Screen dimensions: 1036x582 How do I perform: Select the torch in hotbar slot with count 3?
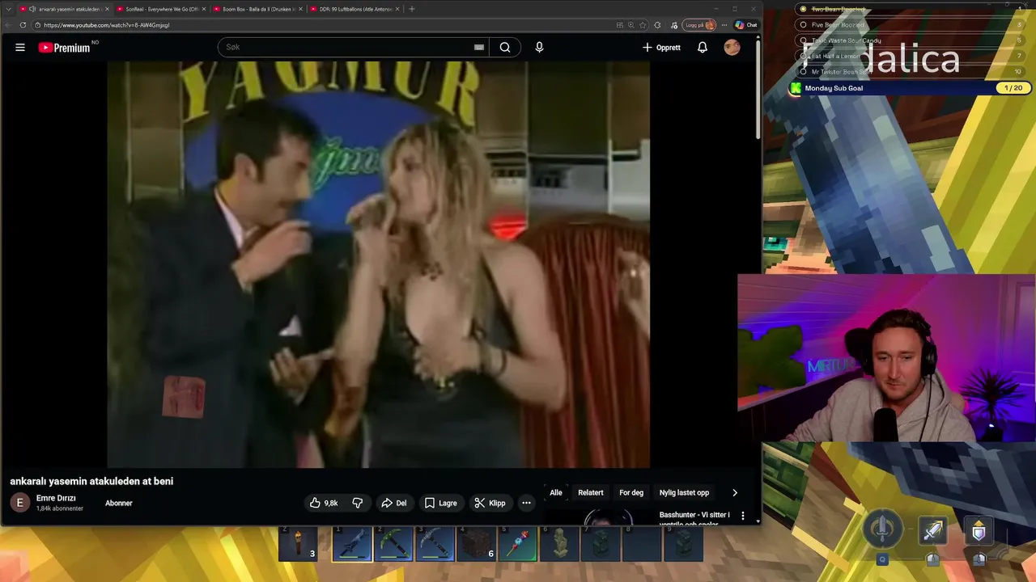click(299, 544)
